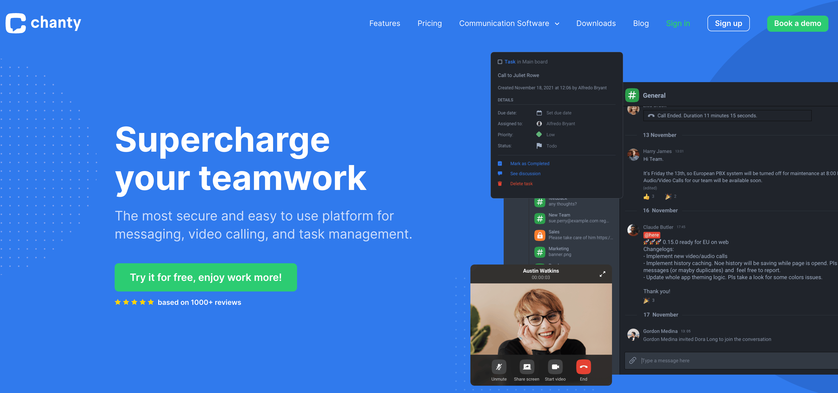838x393 pixels.
Task: Select the Sales private channel lock icon
Action: [540, 235]
